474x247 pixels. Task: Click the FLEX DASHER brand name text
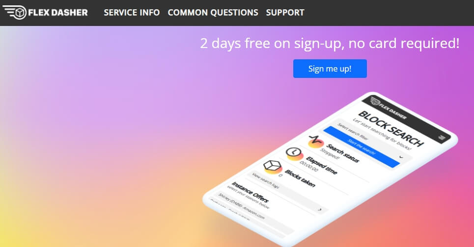[x=58, y=13]
